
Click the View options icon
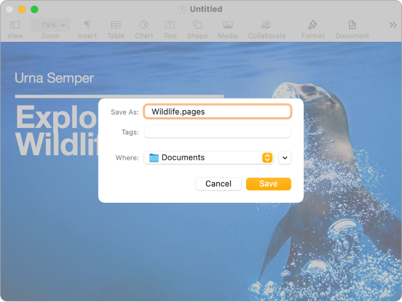[15, 25]
